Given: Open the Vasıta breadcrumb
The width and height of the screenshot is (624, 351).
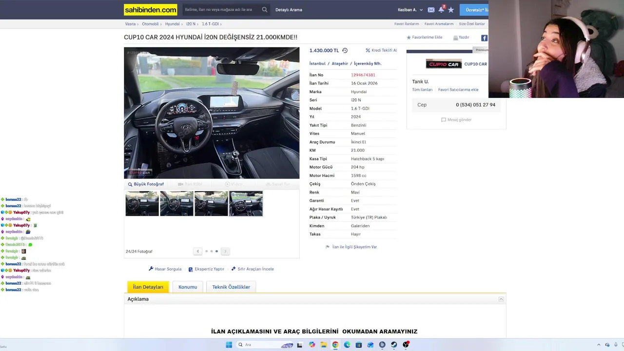Looking at the screenshot, I should [130, 24].
